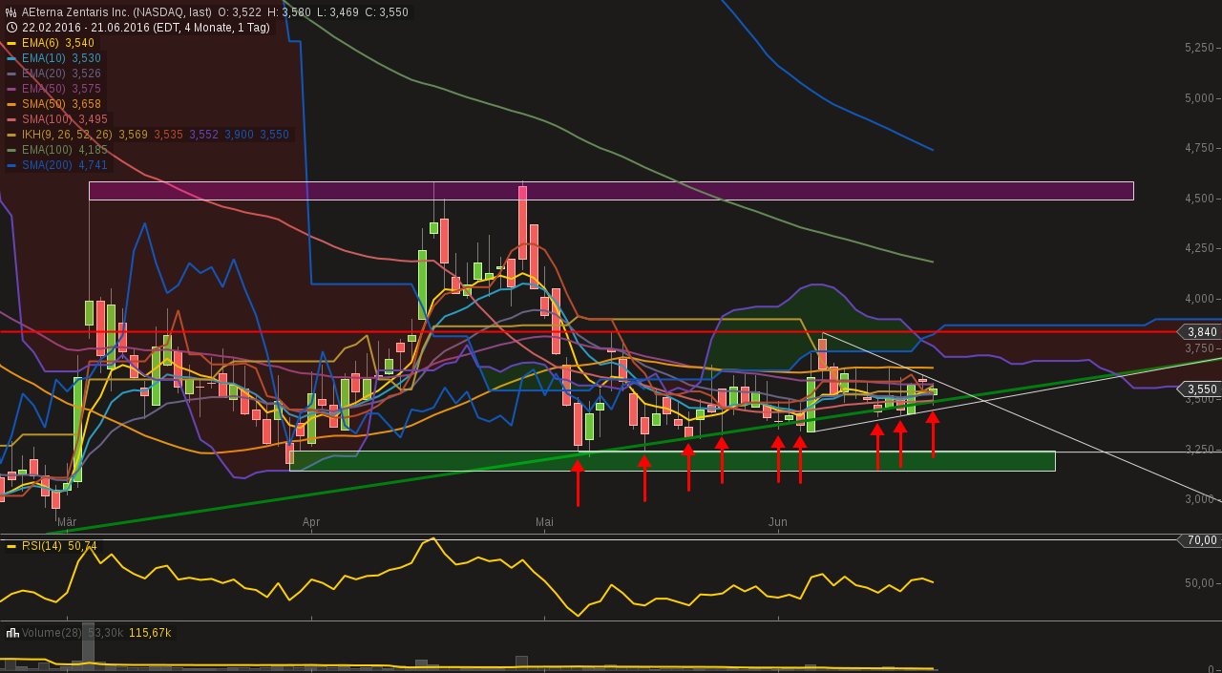Screen dimensions: 1222x673
Task: Click the blue SMA(200) color dash
Action: pyautogui.click(x=11, y=165)
